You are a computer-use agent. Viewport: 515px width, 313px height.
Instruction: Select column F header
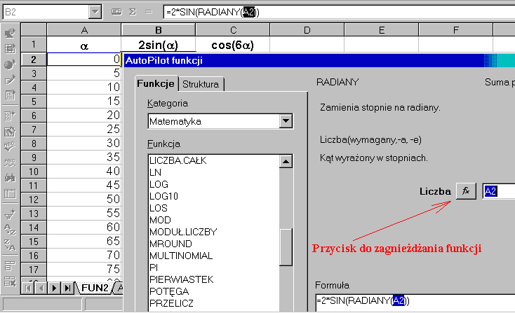(456, 30)
